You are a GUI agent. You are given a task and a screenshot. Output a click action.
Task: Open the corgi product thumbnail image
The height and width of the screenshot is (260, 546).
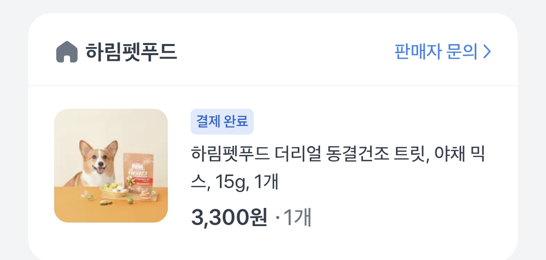click(x=111, y=165)
